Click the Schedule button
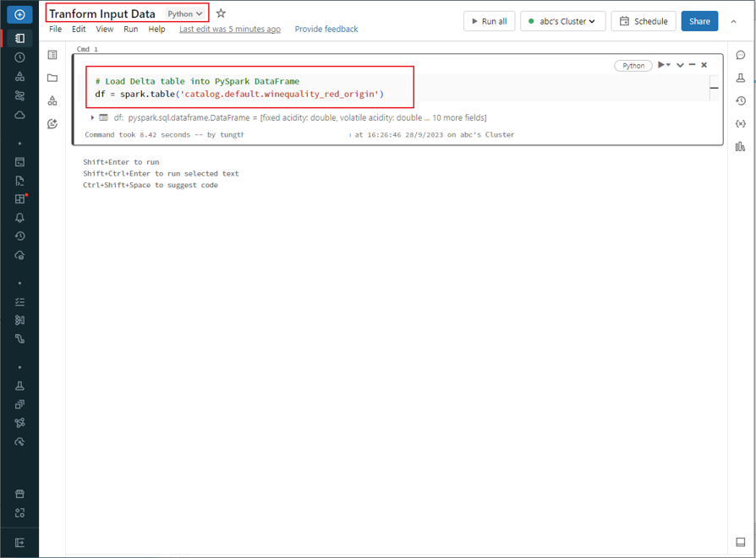 [x=644, y=21]
